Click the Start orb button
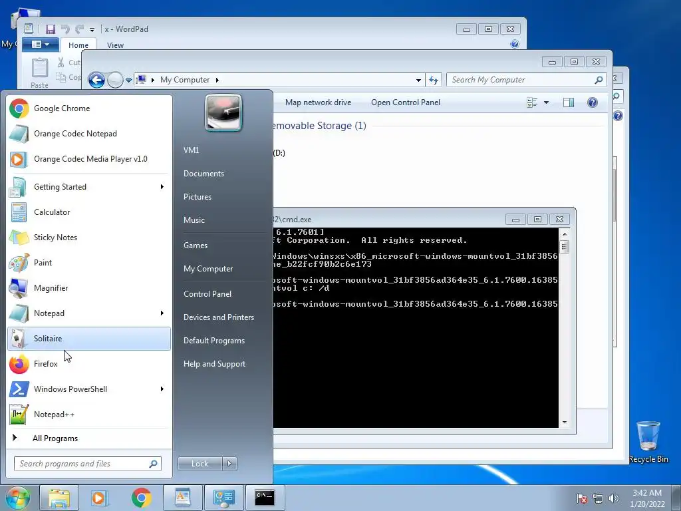This screenshot has width=681, height=511. click(x=18, y=498)
